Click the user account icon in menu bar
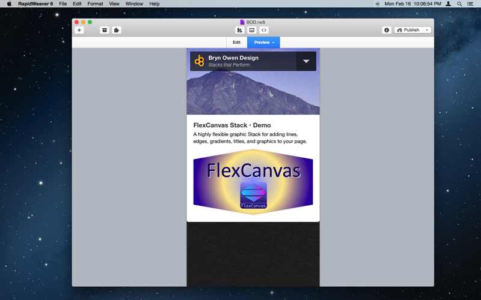 pyautogui.click(x=448, y=4)
